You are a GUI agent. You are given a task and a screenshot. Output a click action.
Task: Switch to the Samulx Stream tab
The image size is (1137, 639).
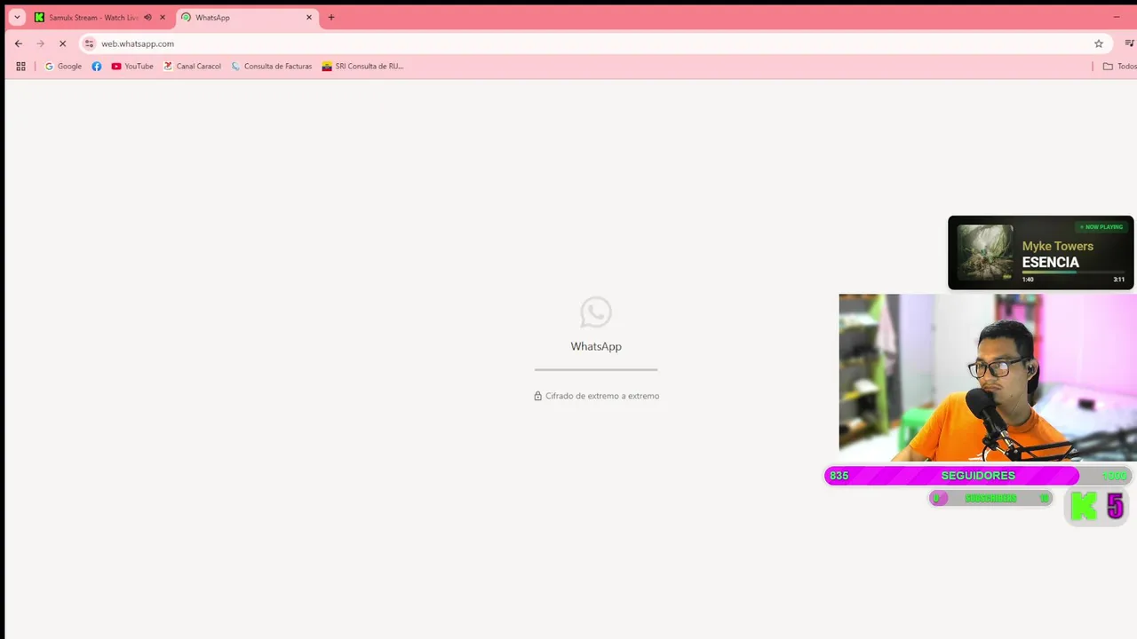tap(92, 18)
